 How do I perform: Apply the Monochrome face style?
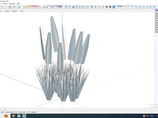tap(114, 7)
